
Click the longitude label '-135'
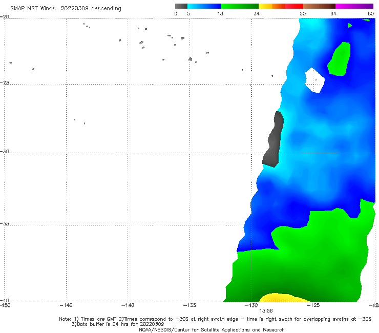tap(189, 305)
